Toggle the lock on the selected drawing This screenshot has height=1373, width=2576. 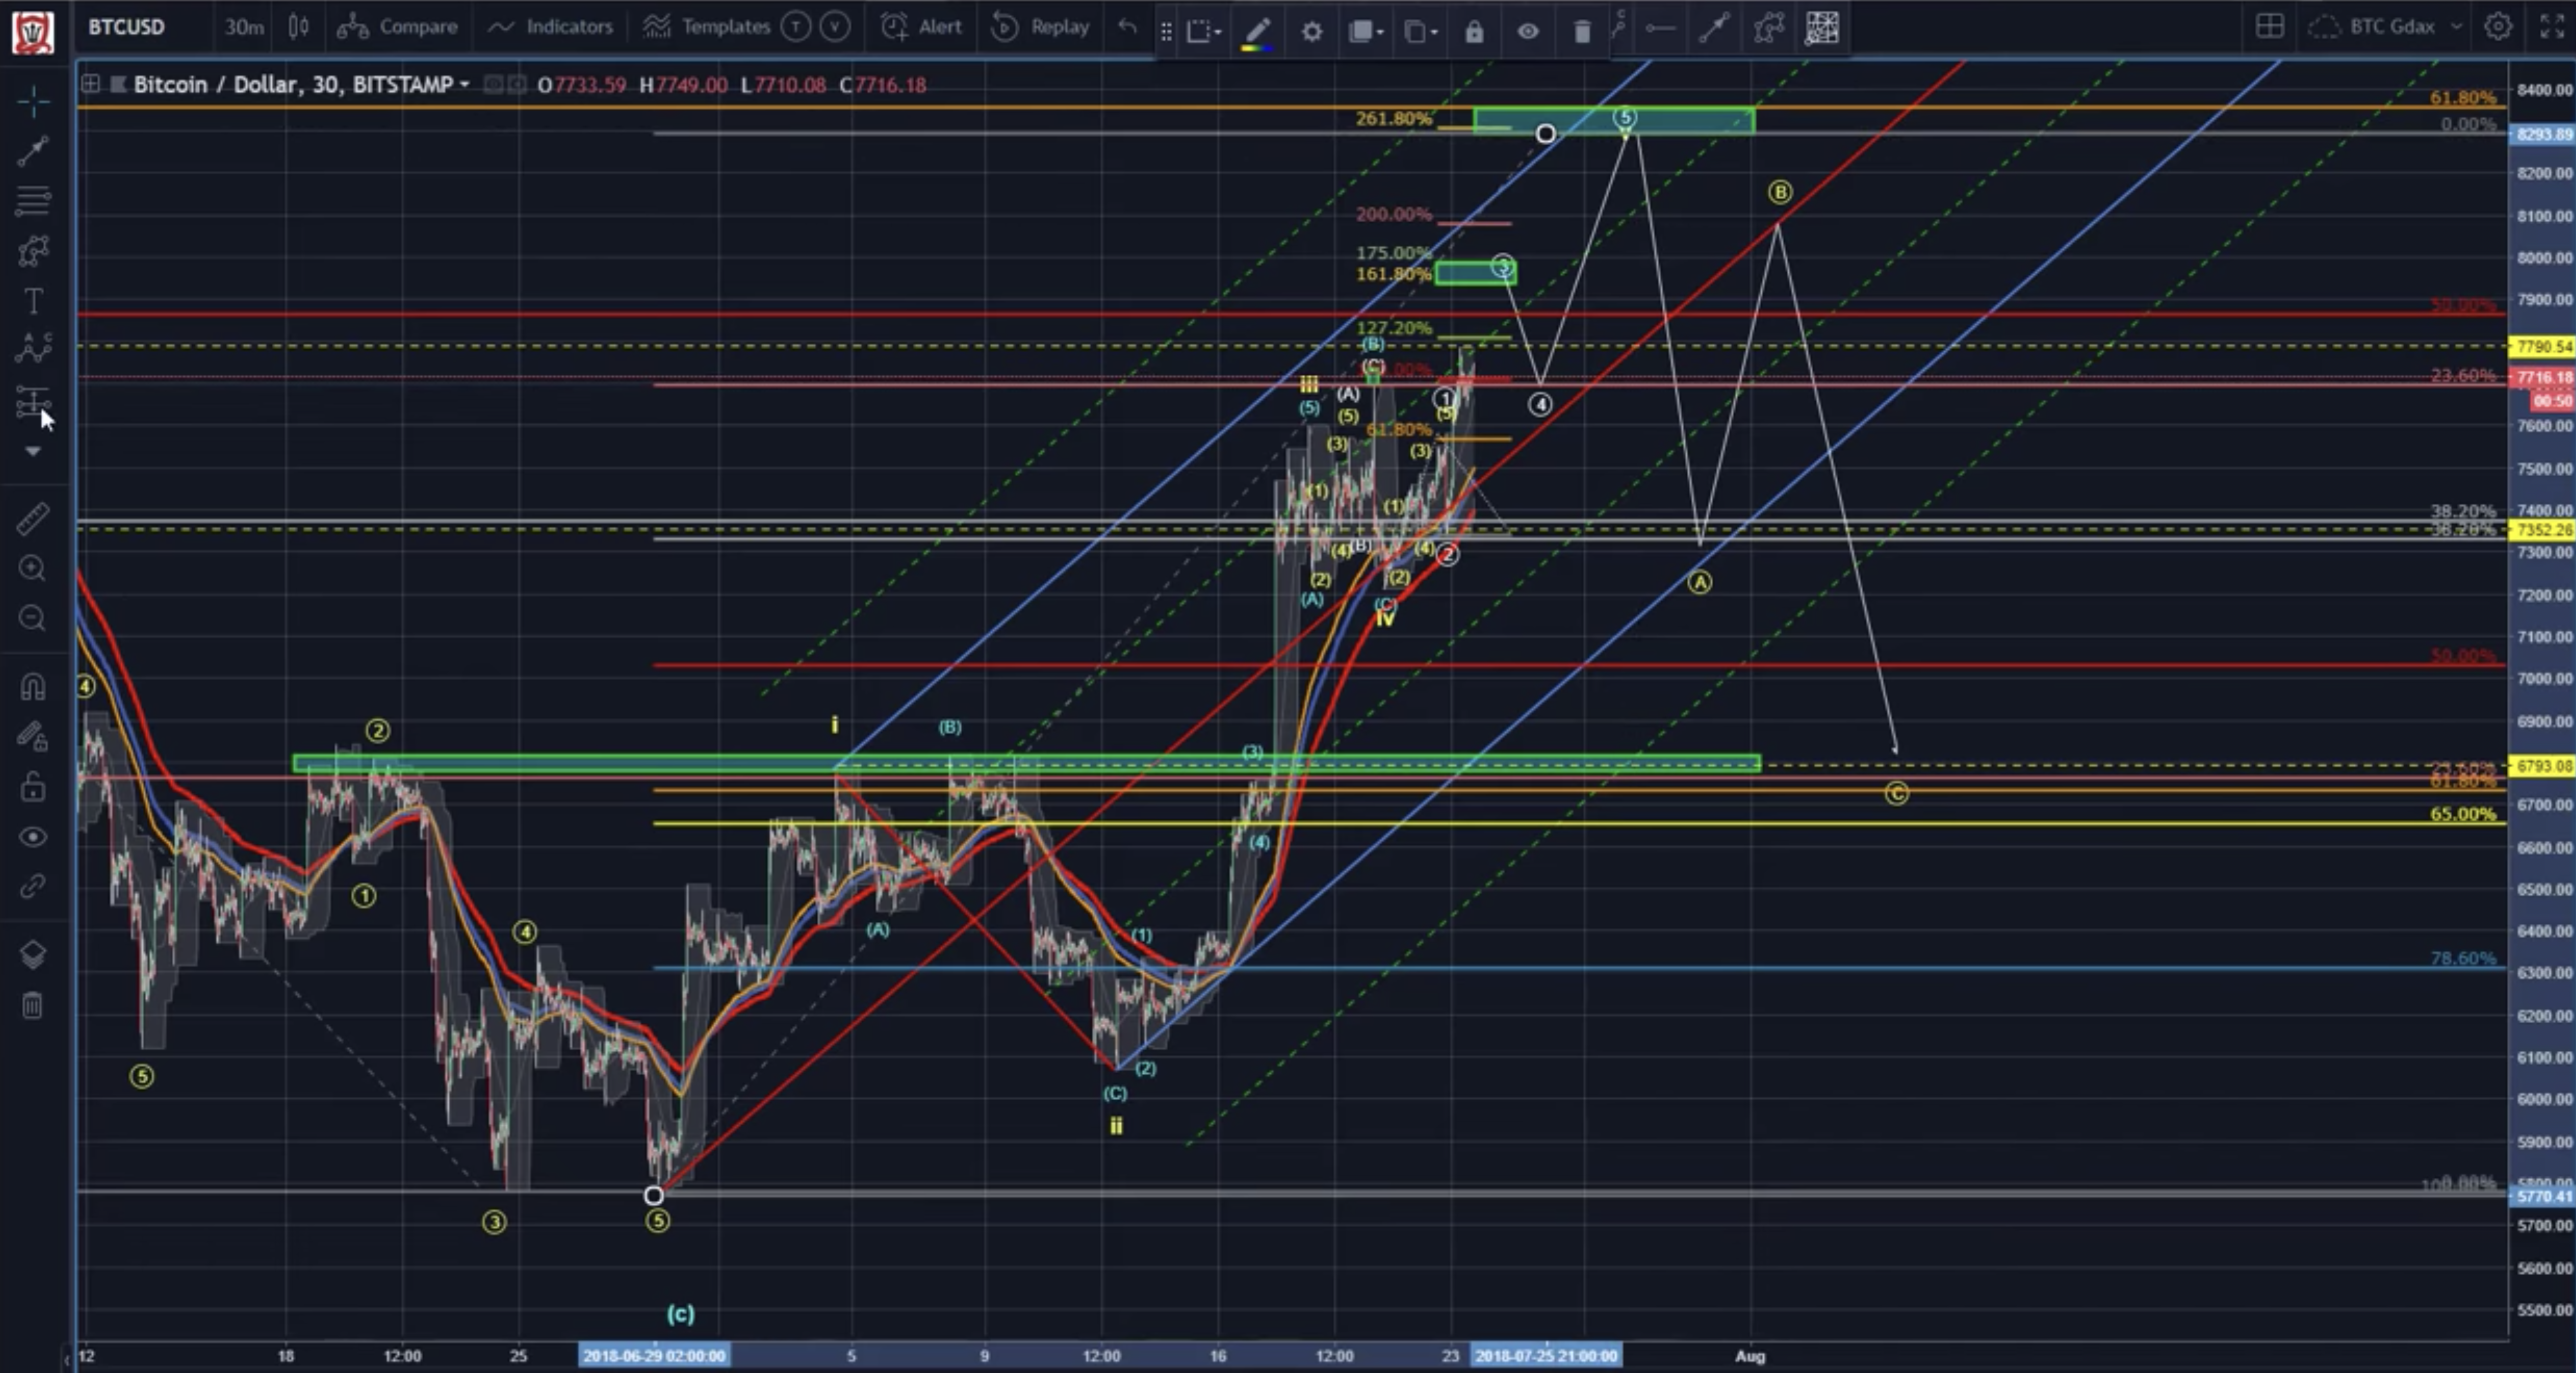1474,31
